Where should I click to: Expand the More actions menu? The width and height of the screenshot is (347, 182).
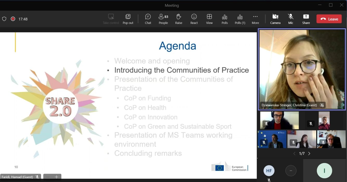coord(255,19)
